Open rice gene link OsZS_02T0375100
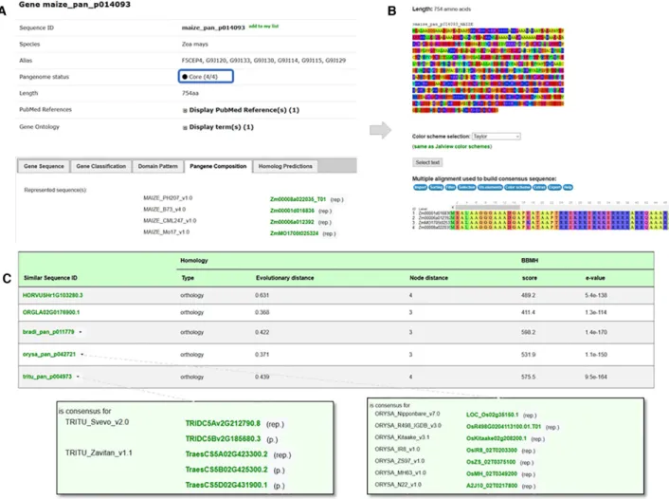The width and height of the screenshot is (669, 499). pyautogui.click(x=491, y=462)
